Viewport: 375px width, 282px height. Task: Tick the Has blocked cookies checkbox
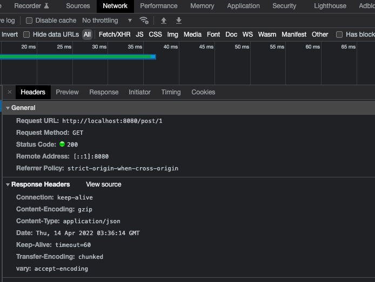pos(339,35)
